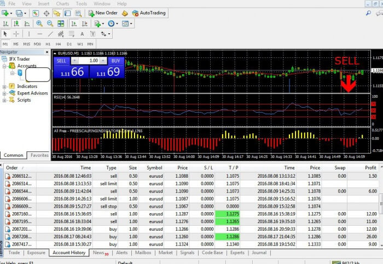Click the blue SELL button on chart

61,61
